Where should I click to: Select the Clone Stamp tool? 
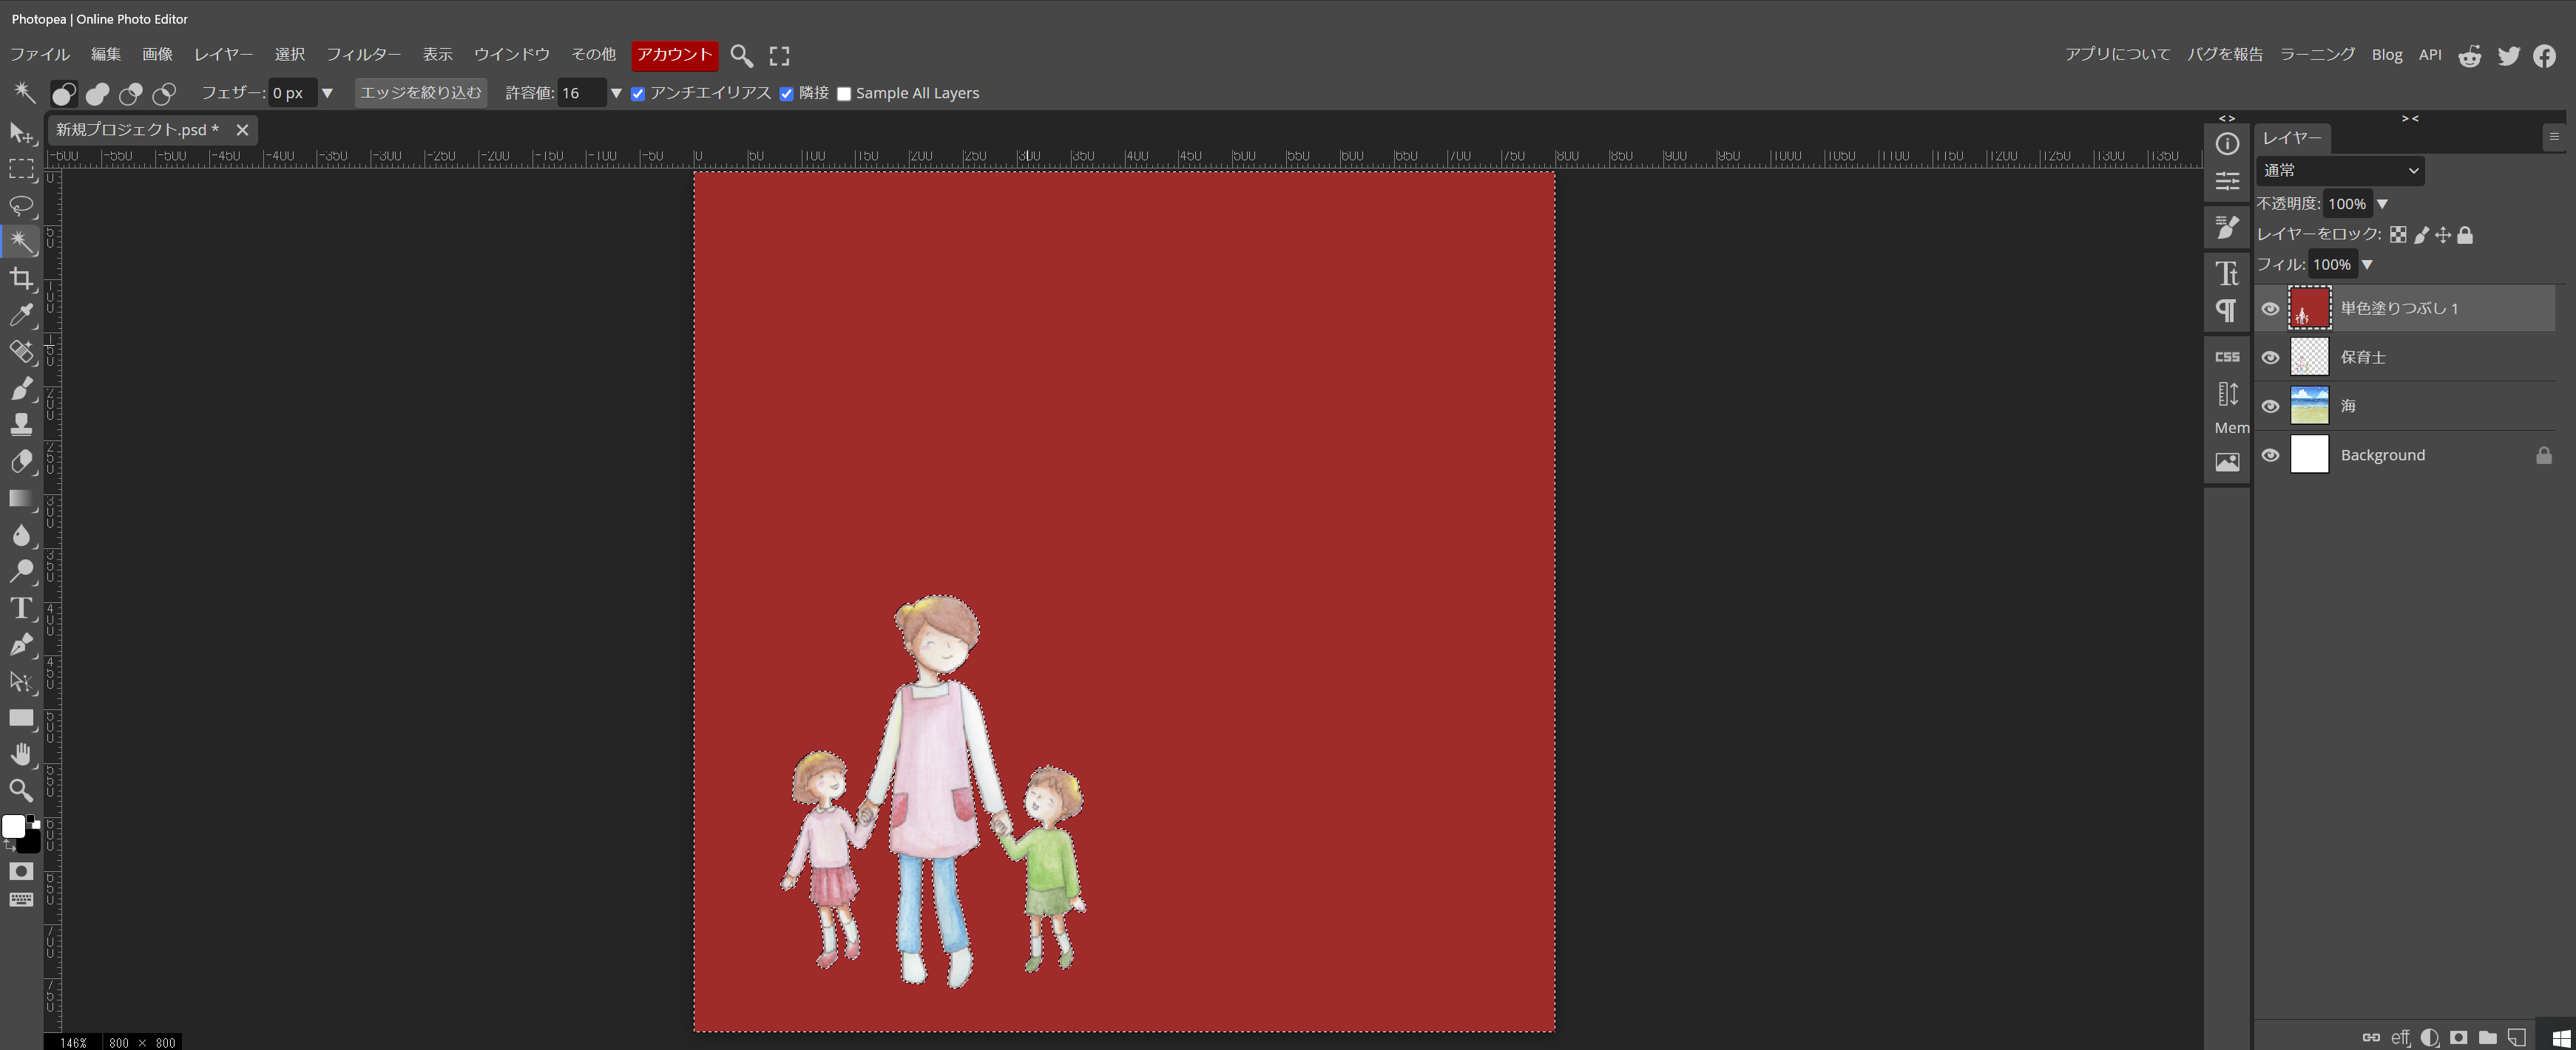point(21,425)
